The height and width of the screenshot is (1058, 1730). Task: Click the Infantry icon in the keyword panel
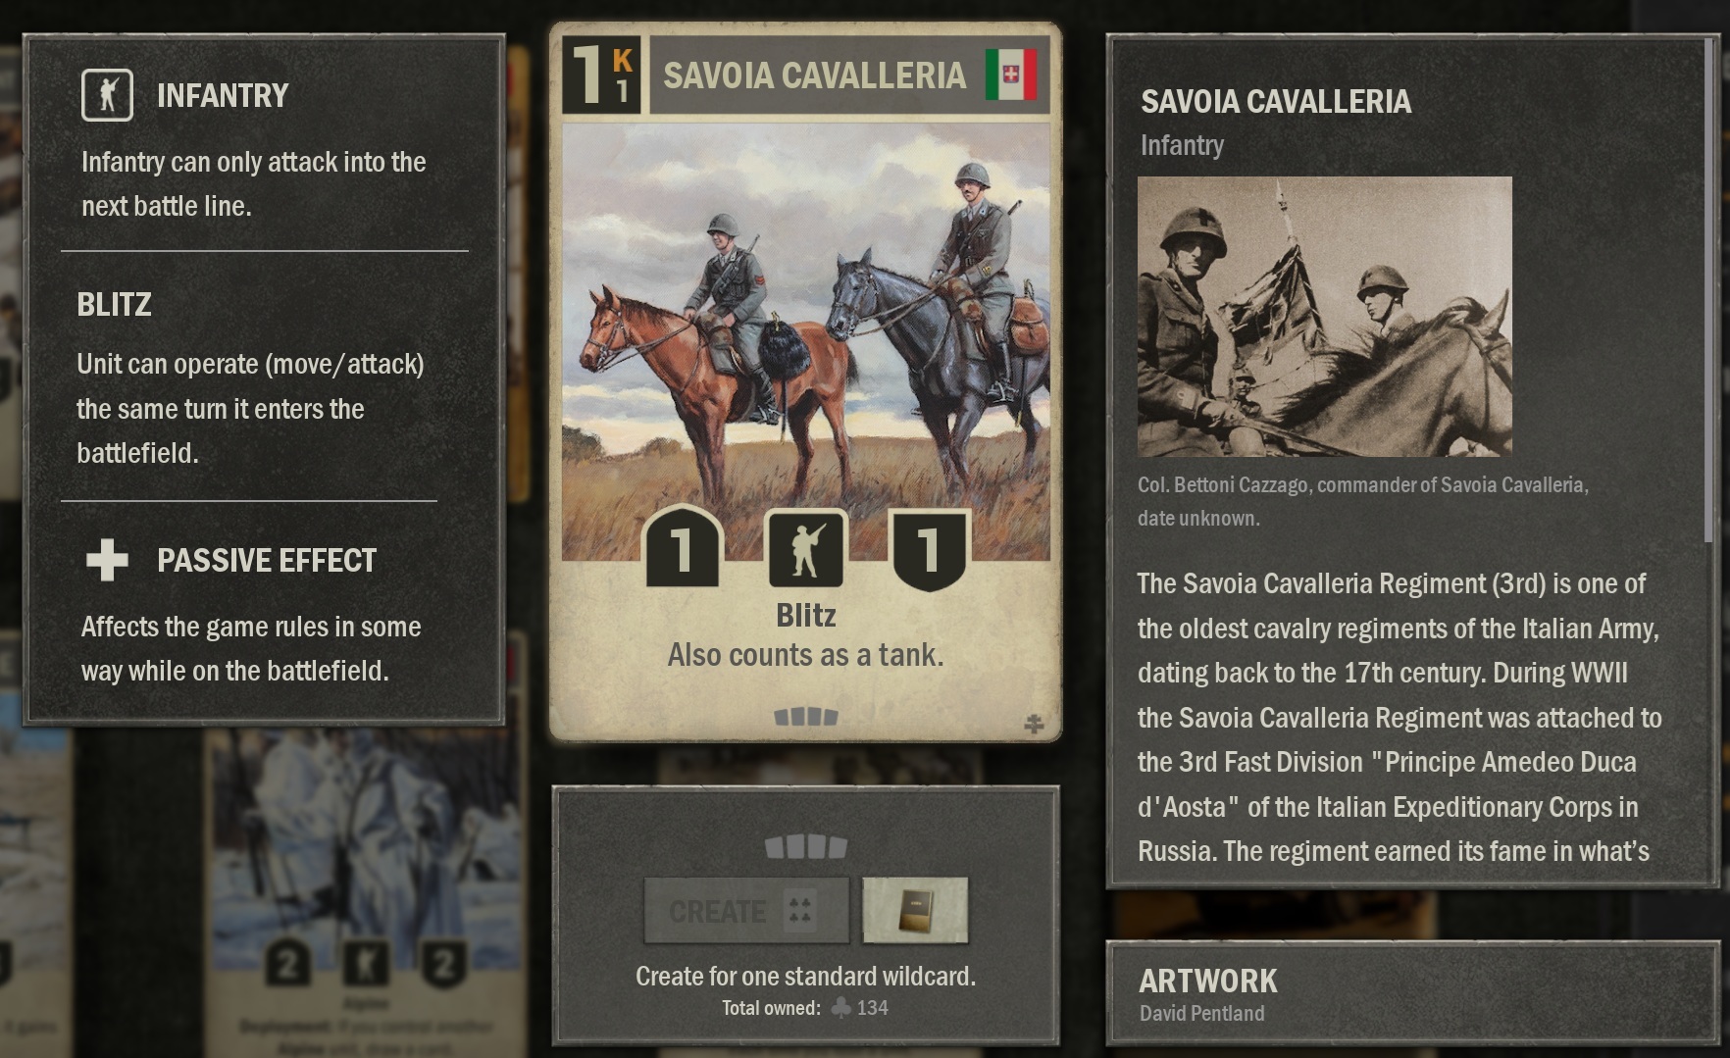pos(107,95)
